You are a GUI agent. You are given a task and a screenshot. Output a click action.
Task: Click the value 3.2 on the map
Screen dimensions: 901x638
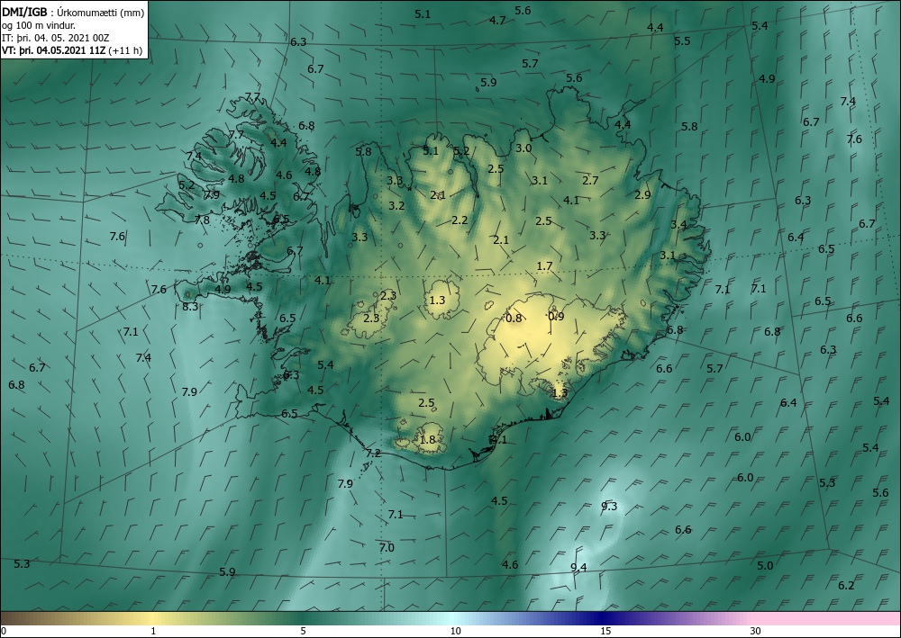point(396,205)
